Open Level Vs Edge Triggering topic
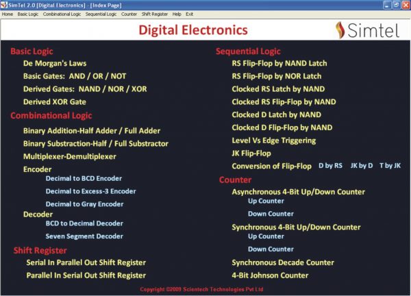The height and width of the screenshot is (296, 411). coord(274,140)
